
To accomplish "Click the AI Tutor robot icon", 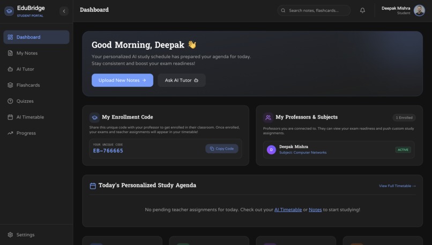I will coord(10,69).
